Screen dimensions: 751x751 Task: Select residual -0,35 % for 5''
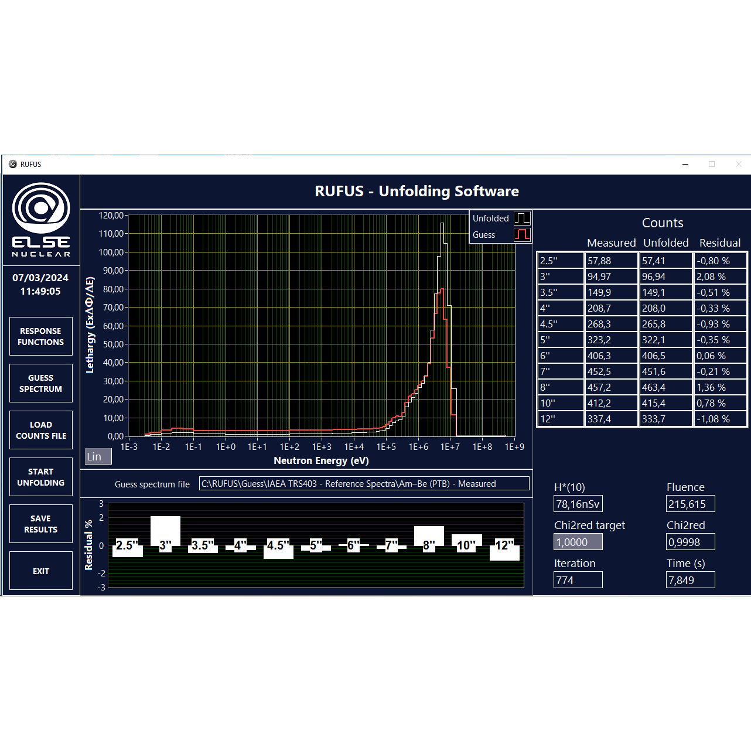coord(721,340)
